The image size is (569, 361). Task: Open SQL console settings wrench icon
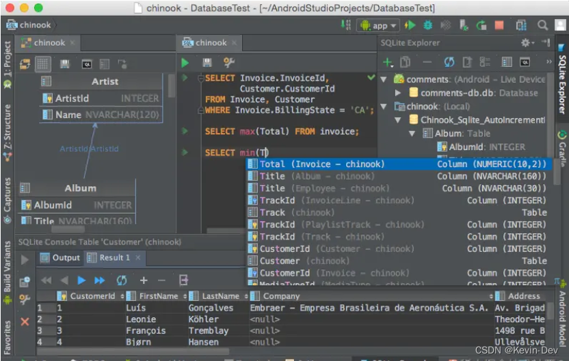[x=229, y=63]
